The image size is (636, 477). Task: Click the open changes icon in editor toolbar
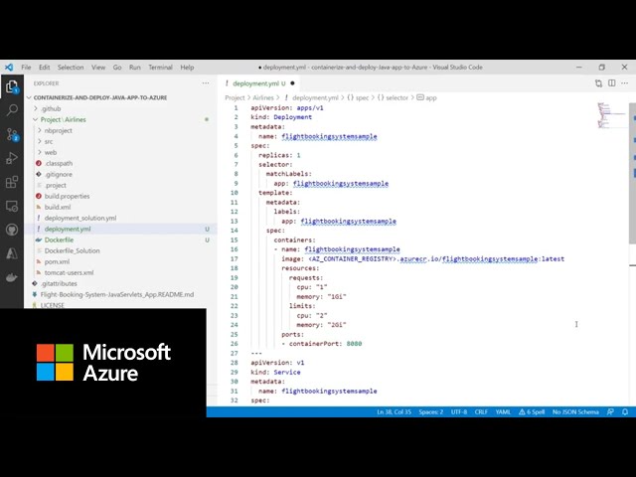coord(598,83)
